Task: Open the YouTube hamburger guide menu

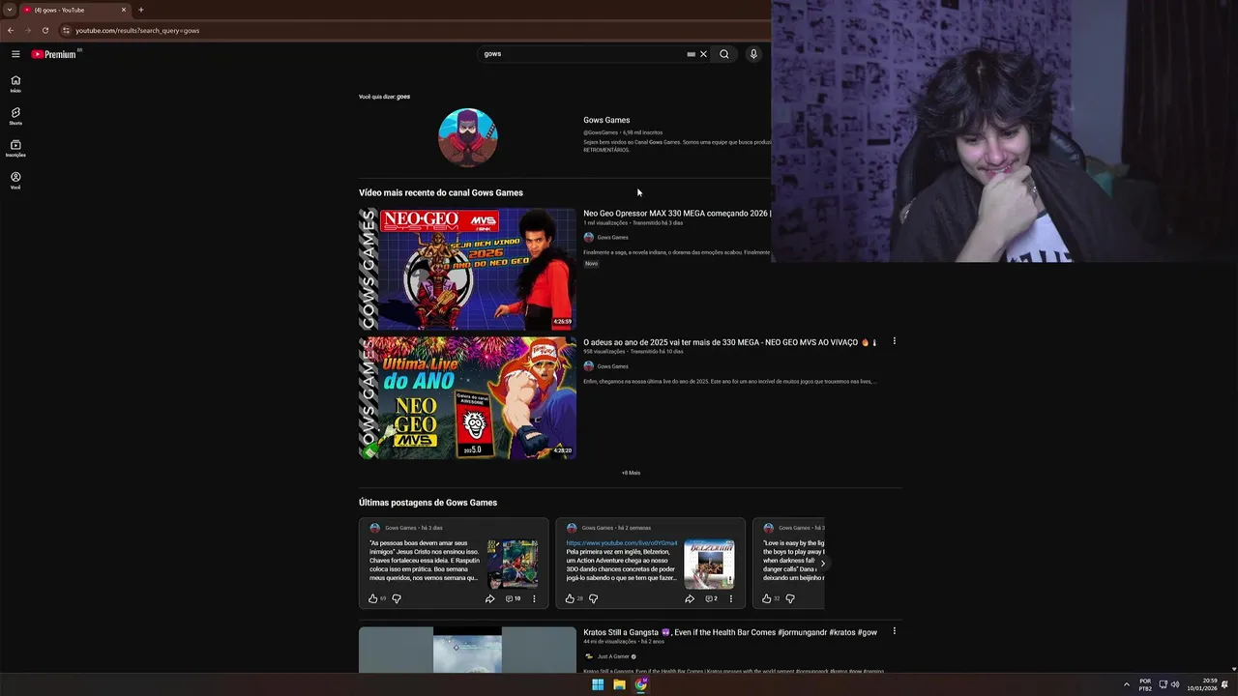Action: [15, 54]
